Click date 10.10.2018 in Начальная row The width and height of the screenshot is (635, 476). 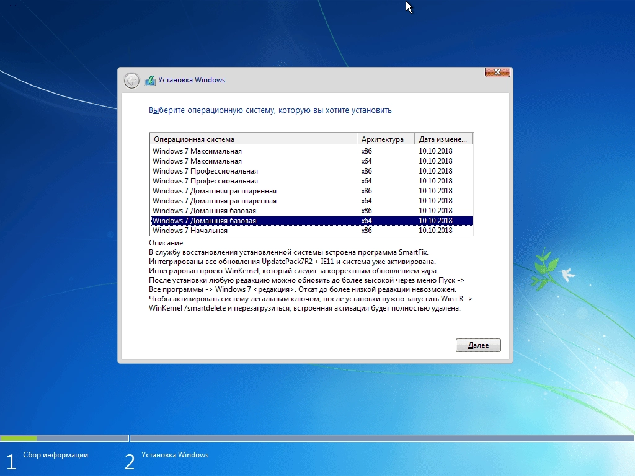[435, 231]
